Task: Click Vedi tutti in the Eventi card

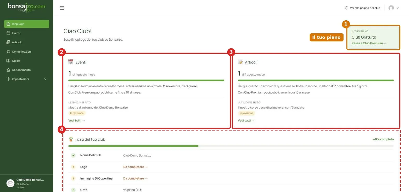Action: pyautogui.click(x=77, y=121)
